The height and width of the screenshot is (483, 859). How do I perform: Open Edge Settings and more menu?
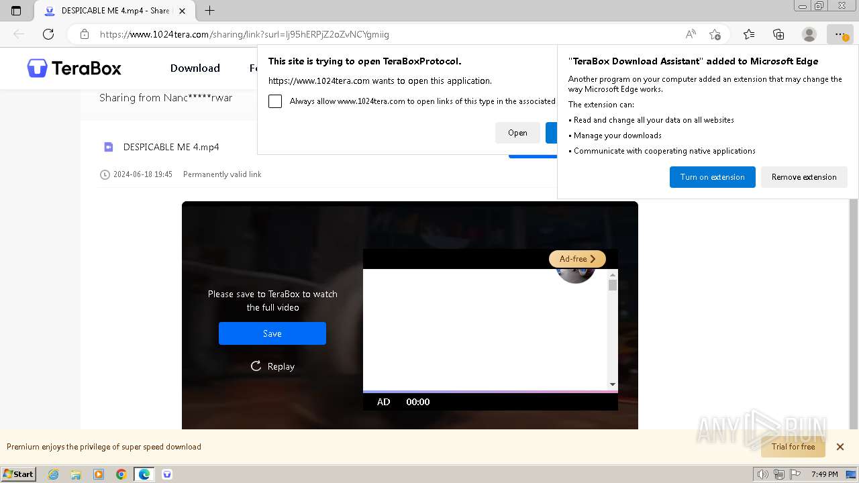pyautogui.click(x=840, y=34)
